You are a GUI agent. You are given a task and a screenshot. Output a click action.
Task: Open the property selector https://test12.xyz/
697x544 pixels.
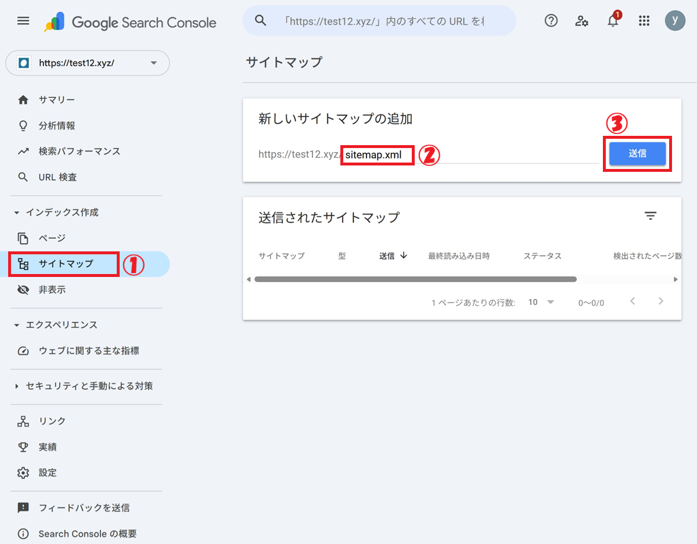click(x=88, y=63)
